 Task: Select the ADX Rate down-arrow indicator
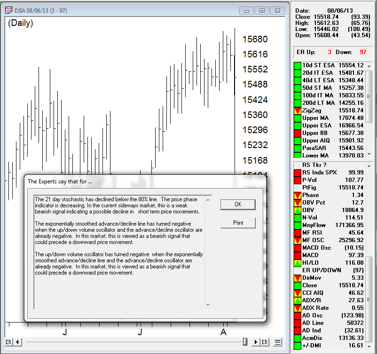(298, 308)
